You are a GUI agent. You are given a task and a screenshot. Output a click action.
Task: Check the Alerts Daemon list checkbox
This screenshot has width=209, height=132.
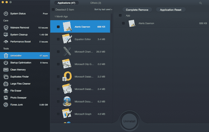58,27
